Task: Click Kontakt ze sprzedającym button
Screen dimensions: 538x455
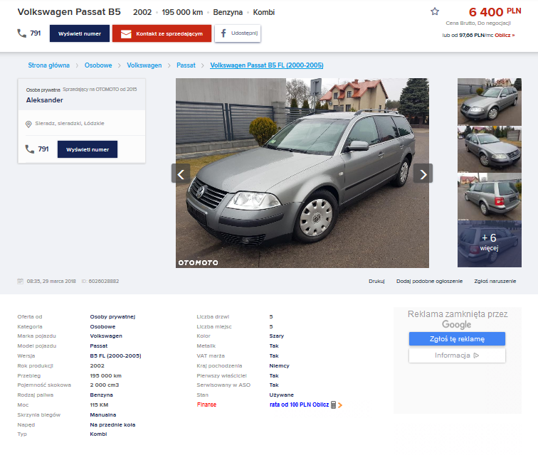Action: pyautogui.click(x=162, y=33)
